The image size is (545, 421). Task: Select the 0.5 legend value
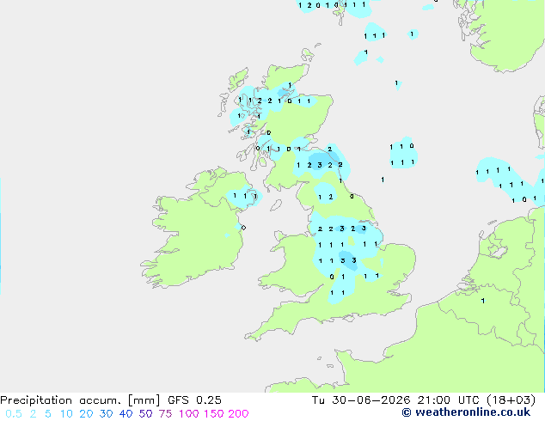click(14, 414)
